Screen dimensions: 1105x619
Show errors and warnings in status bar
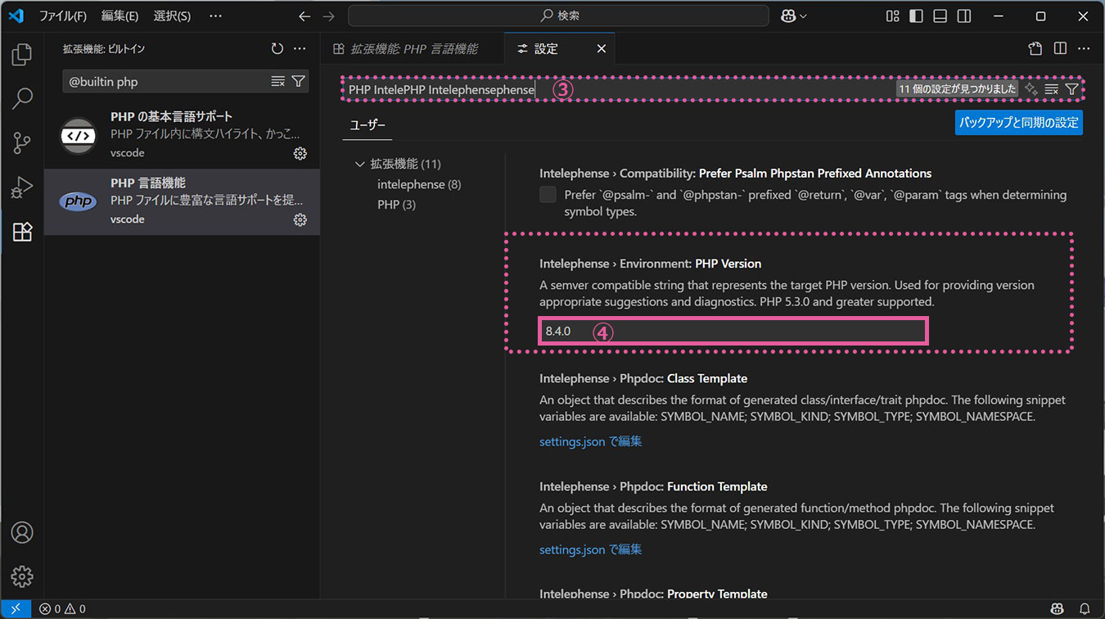62,609
